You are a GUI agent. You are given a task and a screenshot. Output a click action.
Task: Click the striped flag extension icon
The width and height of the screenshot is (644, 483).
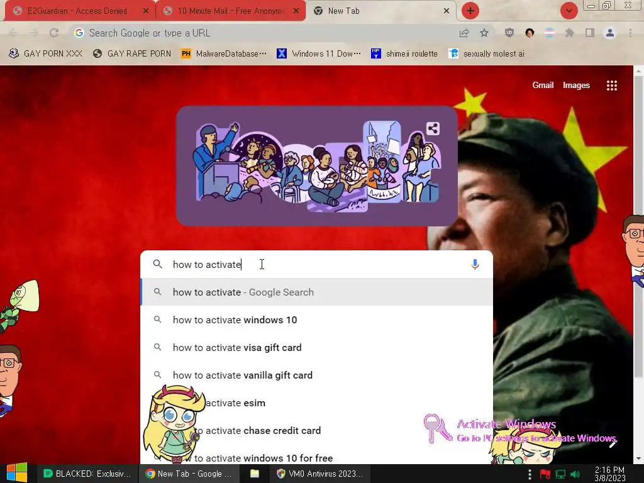point(550,33)
